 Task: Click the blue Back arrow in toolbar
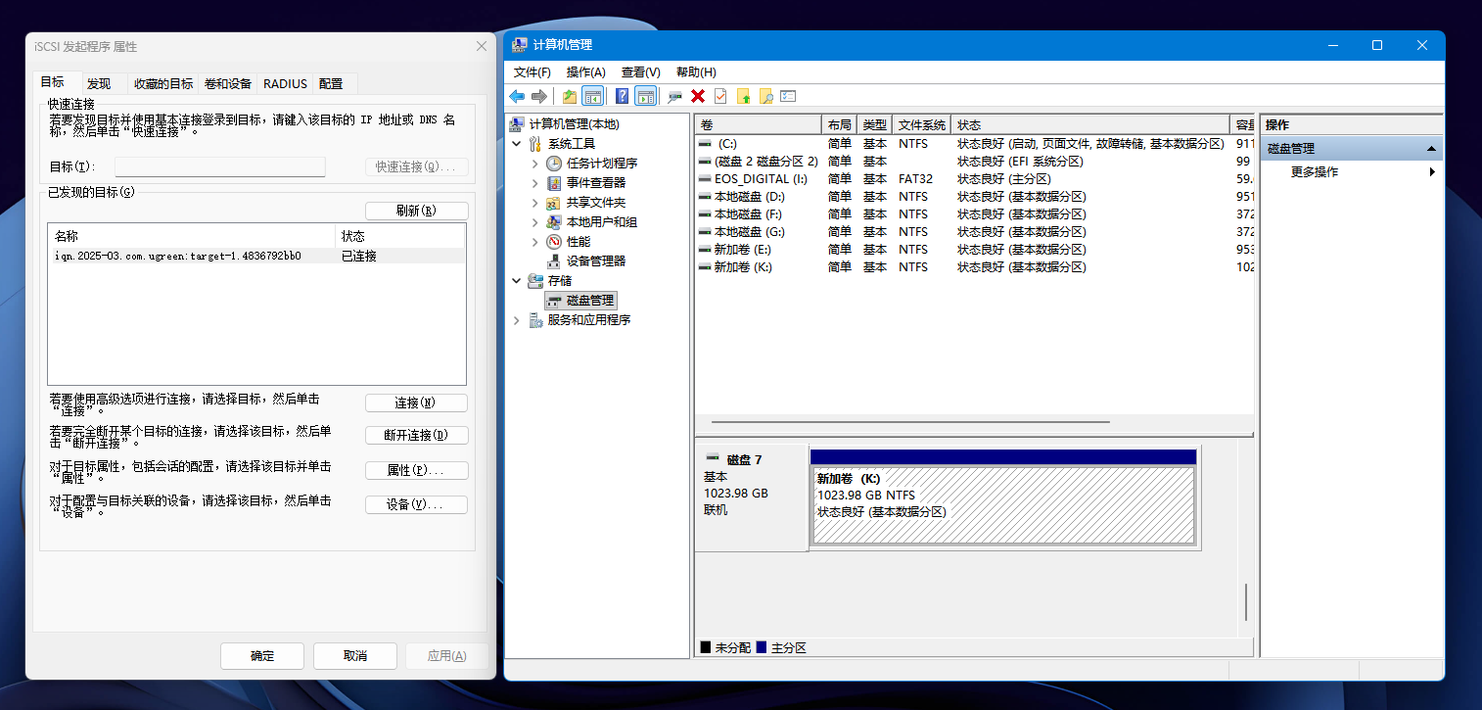517,96
